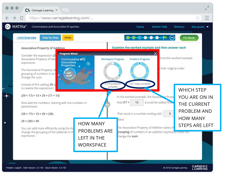
Task: Request Hints with the yellow button
Action: pos(68,38)
